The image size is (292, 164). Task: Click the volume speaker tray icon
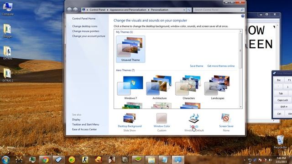[x=270, y=160]
